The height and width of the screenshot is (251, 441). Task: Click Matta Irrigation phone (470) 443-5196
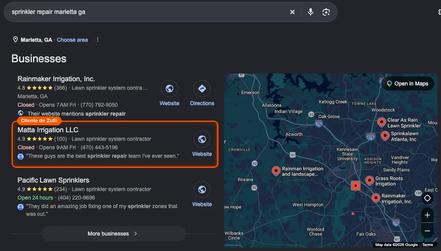click(99, 147)
